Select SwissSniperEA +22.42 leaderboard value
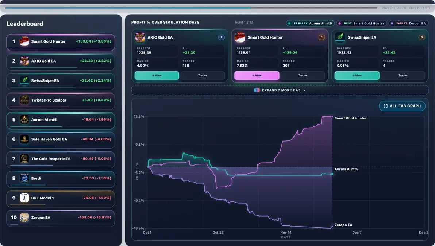 pos(96,80)
